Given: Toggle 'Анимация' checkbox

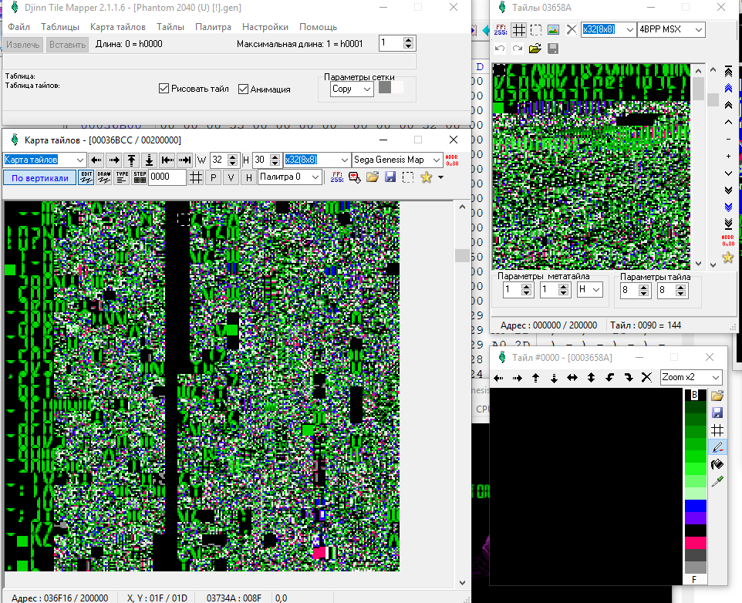Looking at the screenshot, I should 243,89.
